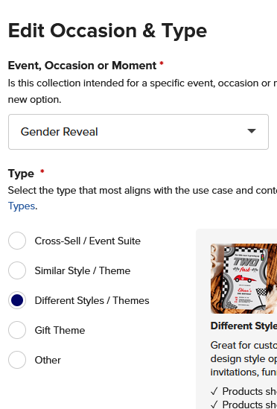Select the Gift Theme radio circle
Image resolution: width=277 pixels, height=409 pixels.
coord(17,330)
